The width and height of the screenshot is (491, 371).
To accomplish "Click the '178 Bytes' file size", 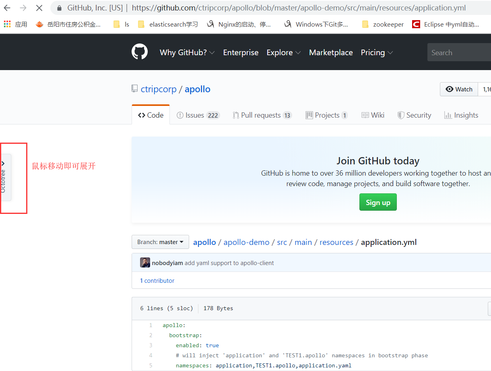I will point(218,308).
